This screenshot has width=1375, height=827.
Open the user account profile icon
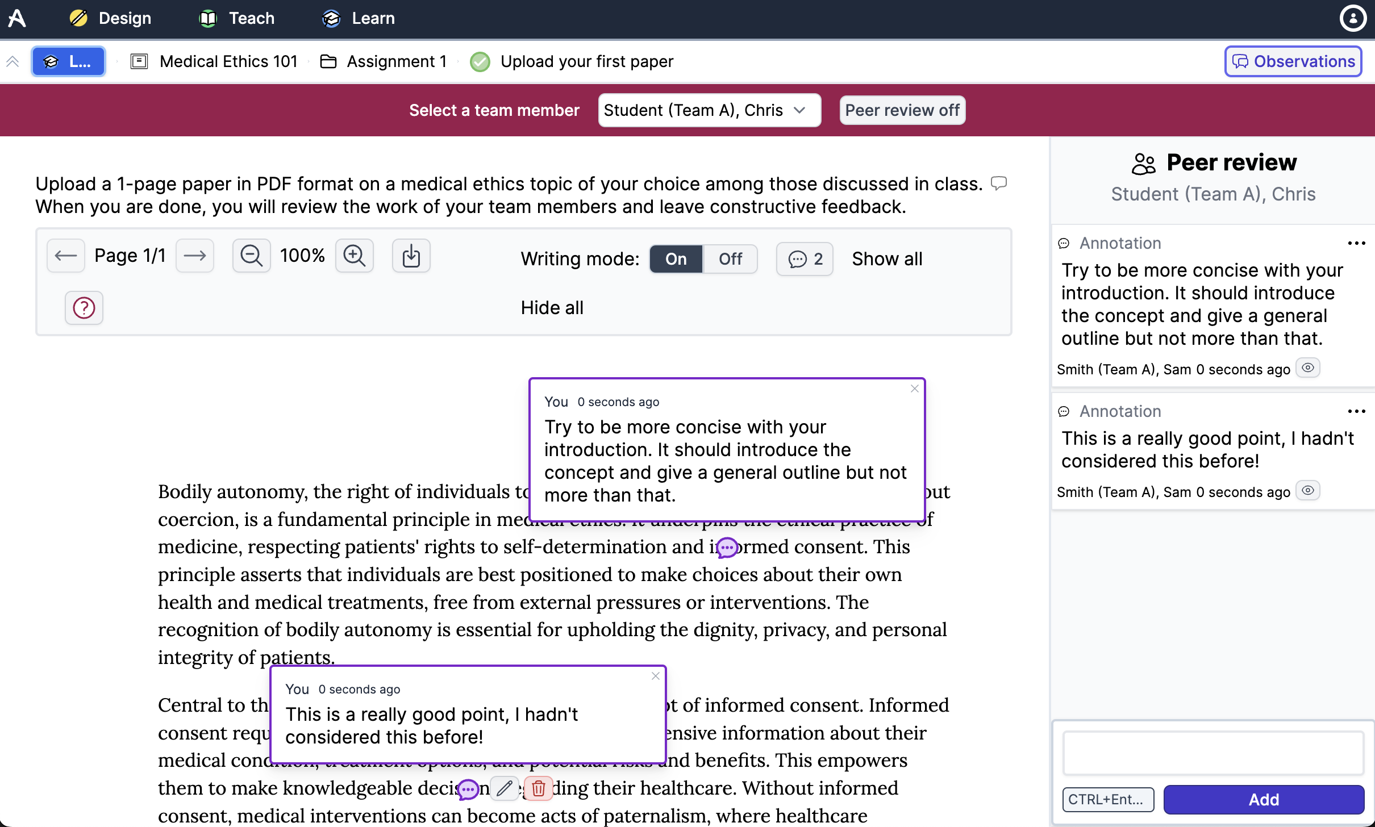tap(1353, 18)
